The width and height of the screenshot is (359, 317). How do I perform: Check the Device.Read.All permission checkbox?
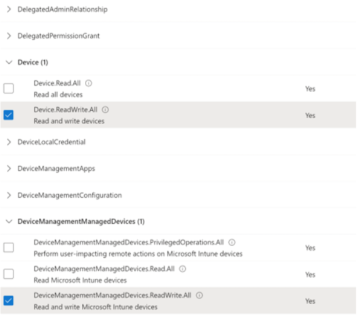tap(9, 89)
